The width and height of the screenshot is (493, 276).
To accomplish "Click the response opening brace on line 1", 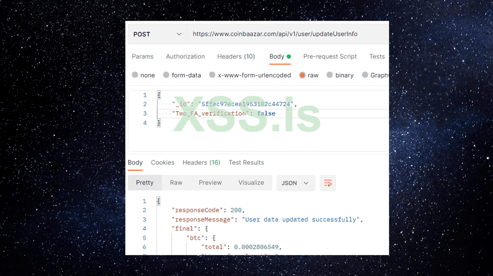I will click(x=158, y=201).
